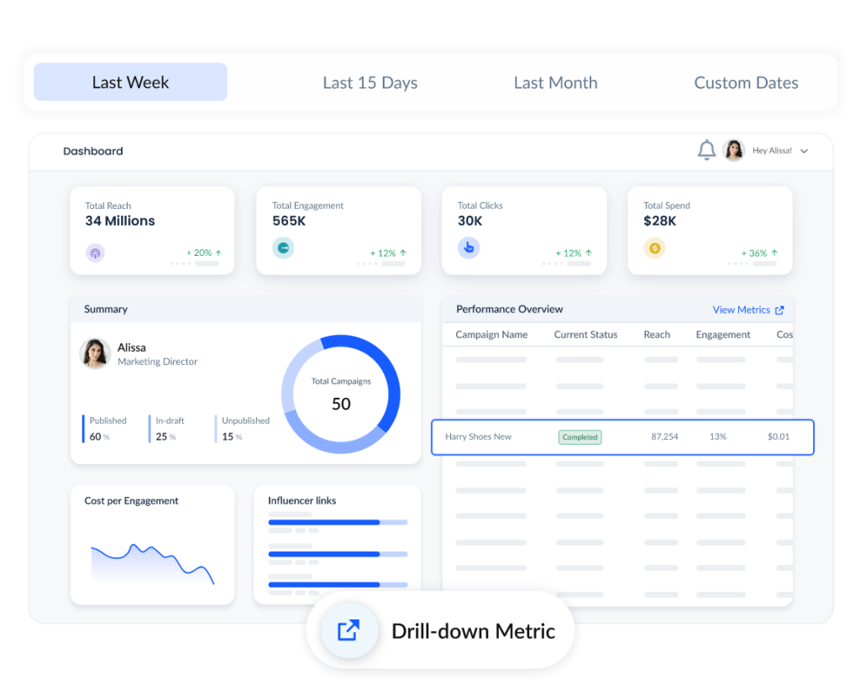Viewport: 860px width, 700px height.
Task: Switch to the Last 15 Days tab
Action: [x=370, y=82]
